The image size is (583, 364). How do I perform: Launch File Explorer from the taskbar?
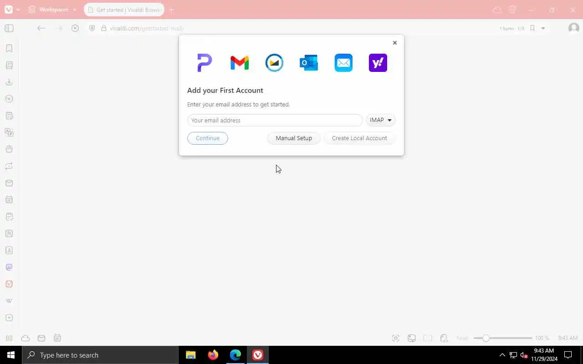click(191, 355)
